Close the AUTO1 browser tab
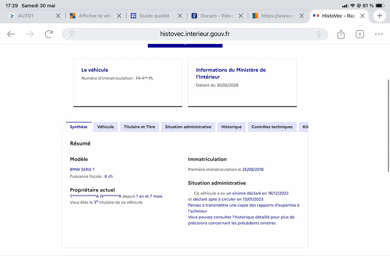The height and width of the screenshot is (256, 390). coord(58,16)
